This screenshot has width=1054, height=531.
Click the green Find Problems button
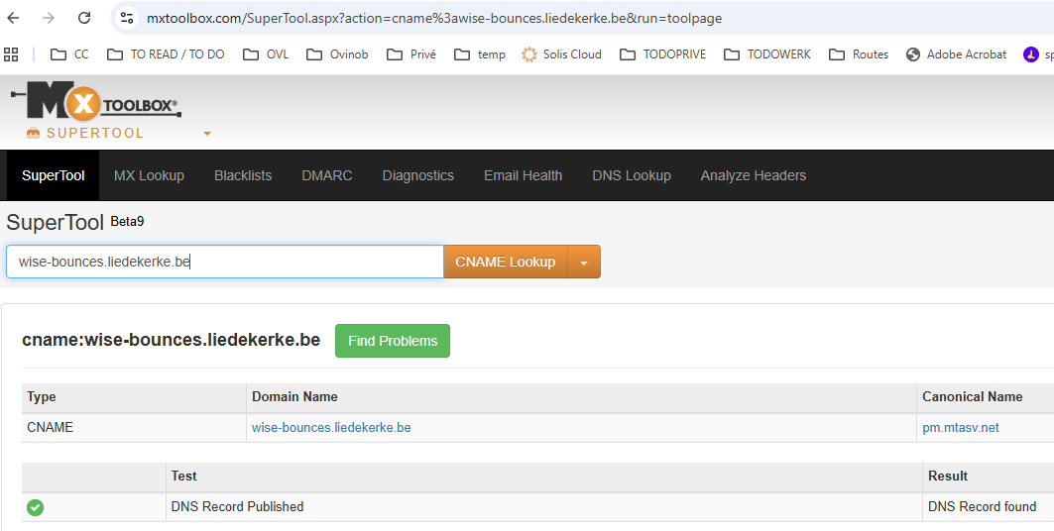(x=393, y=341)
